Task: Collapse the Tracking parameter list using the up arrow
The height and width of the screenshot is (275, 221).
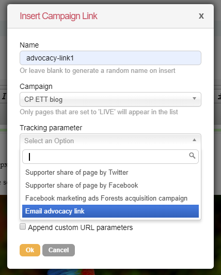Action: tap(194, 140)
